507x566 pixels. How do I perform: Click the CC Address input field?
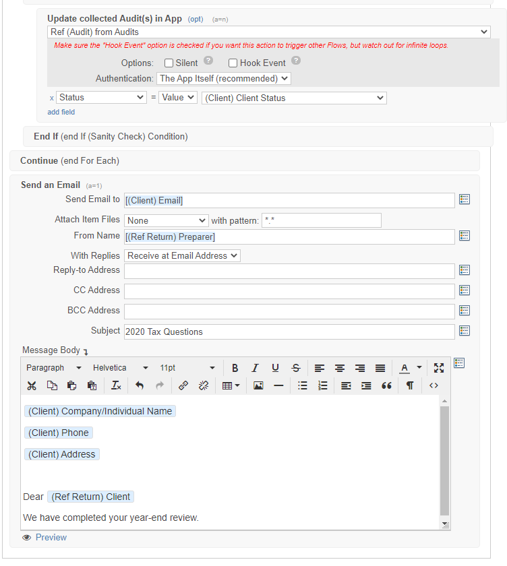pyautogui.click(x=289, y=291)
